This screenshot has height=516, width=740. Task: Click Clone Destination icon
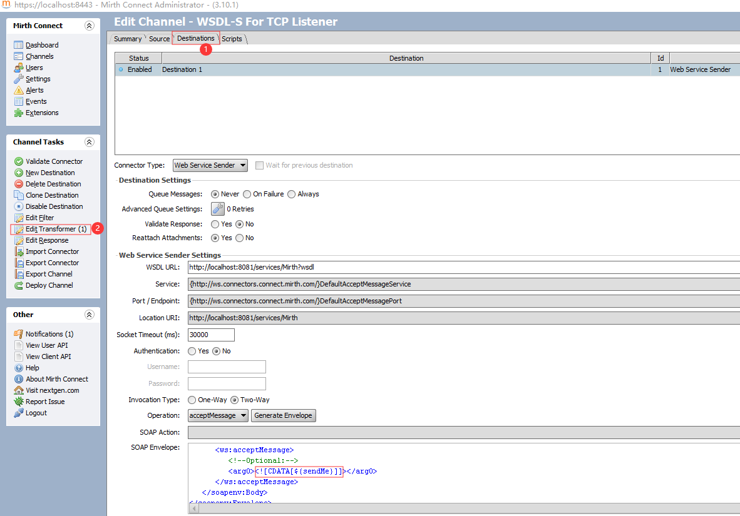click(18, 196)
